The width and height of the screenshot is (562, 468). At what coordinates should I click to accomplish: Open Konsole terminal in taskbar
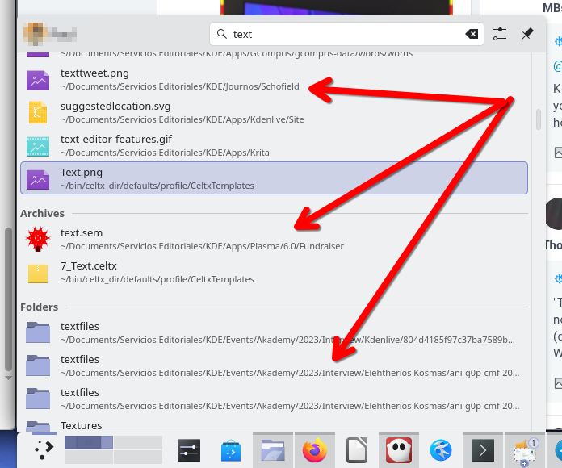(x=483, y=450)
